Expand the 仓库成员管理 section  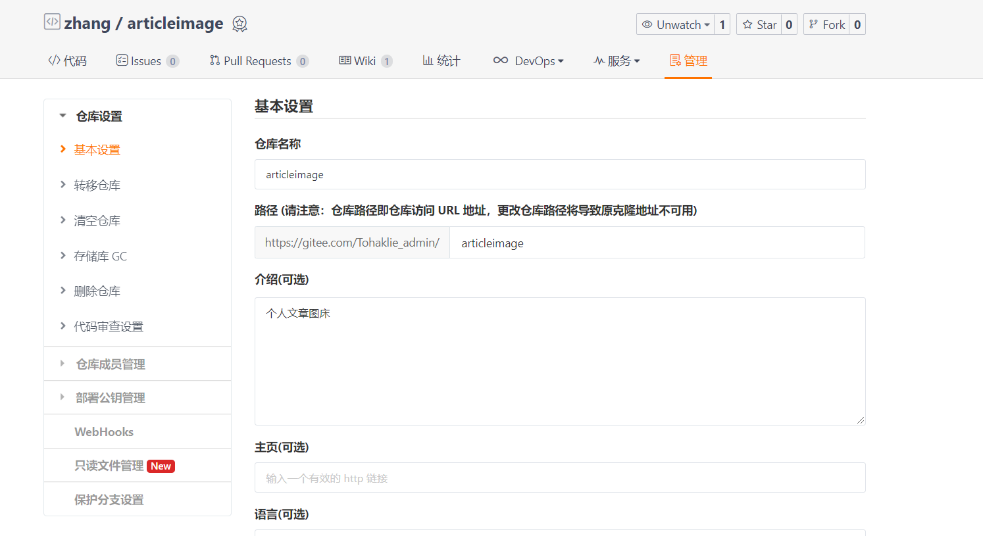click(138, 364)
